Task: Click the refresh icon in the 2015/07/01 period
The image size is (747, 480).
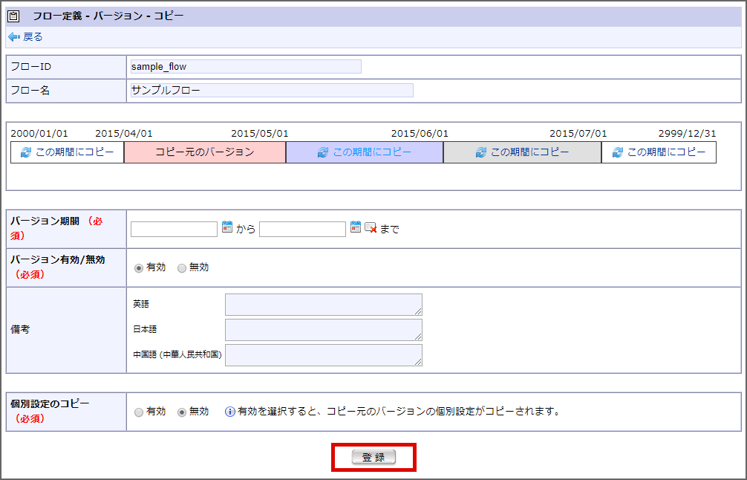Action: [617, 152]
